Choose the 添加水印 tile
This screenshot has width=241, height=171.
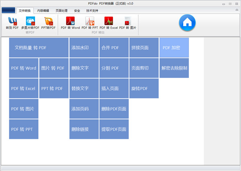tap(84, 48)
